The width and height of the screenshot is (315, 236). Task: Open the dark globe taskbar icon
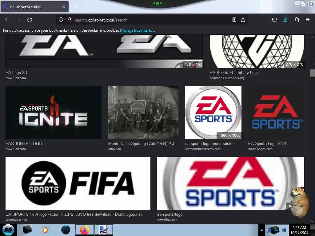66,230
